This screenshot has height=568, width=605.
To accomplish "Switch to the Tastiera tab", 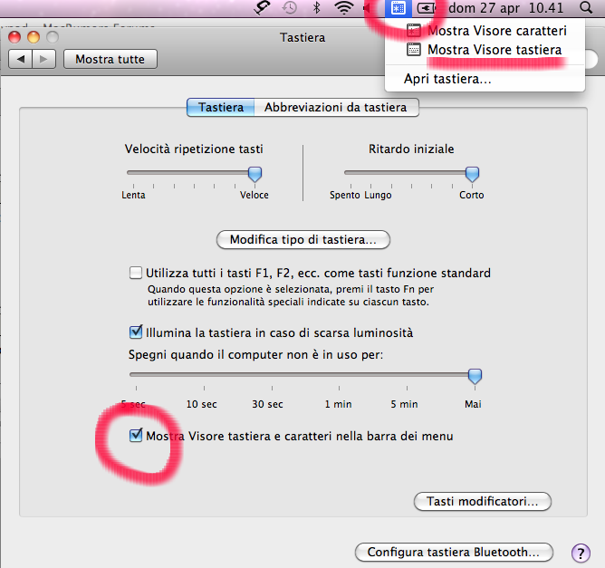I will [221, 107].
